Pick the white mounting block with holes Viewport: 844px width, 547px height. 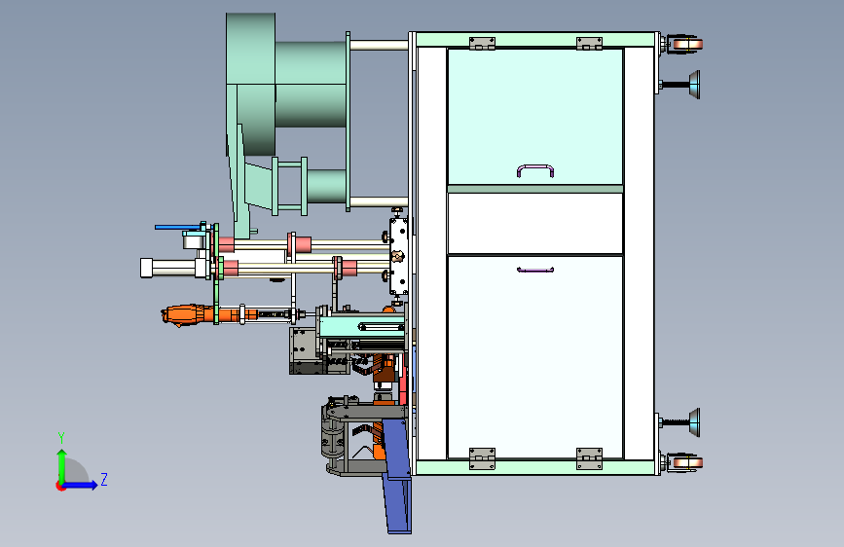pyautogui.click(x=399, y=257)
